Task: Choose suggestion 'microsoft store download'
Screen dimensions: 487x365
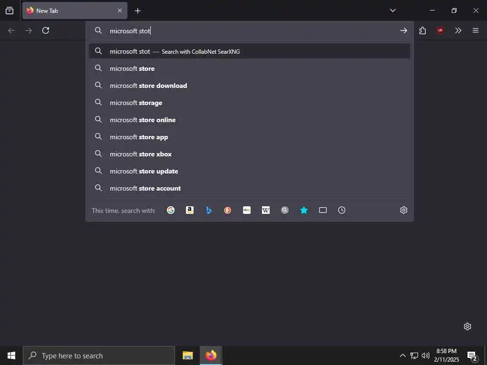Action: [249, 86]
